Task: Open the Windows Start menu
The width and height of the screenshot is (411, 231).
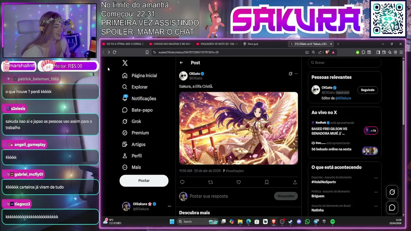Action: tap(172, 222)
